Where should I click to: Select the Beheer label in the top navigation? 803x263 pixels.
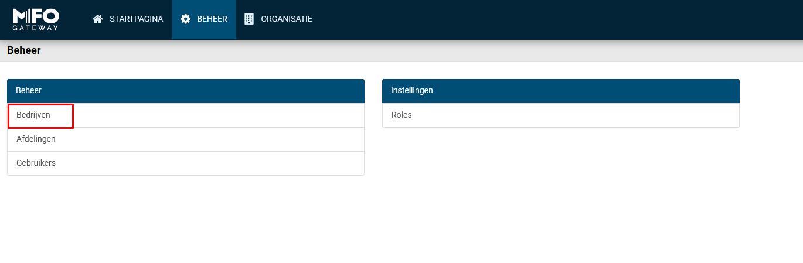212,19
